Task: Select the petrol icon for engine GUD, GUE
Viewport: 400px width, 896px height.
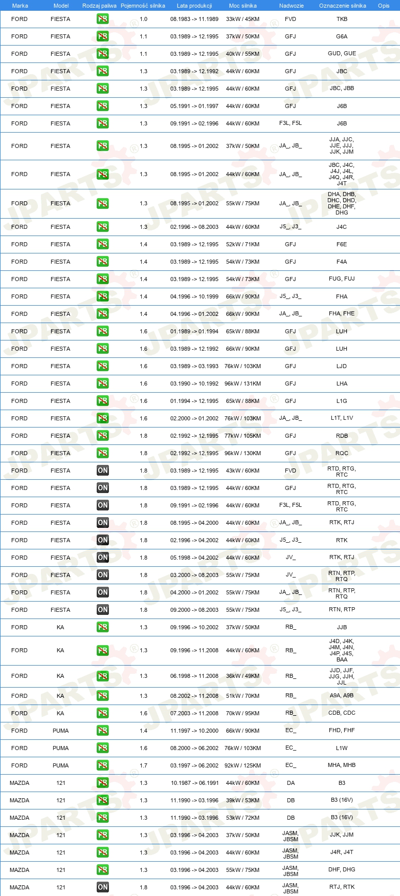Action: (x=103, y=54)
